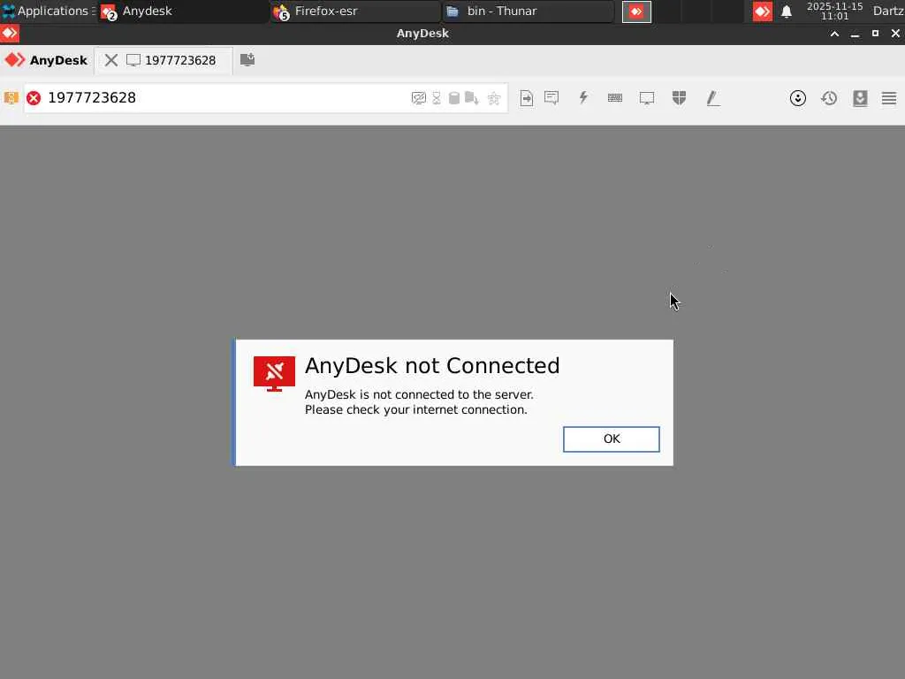Open the display settings monitor icon
Image resolution: width=905 pixels, height=679 pixels.
[647, 98]
